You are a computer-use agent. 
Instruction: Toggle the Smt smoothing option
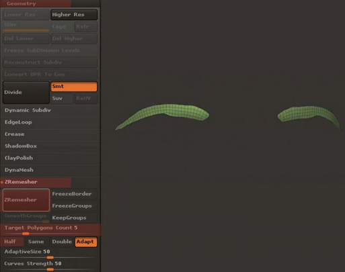point(74,87)
